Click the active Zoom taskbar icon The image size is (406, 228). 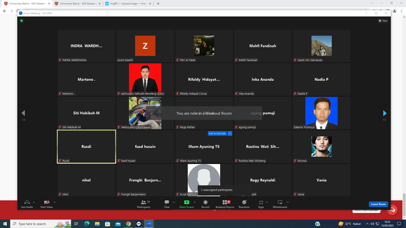coord(149,224)
